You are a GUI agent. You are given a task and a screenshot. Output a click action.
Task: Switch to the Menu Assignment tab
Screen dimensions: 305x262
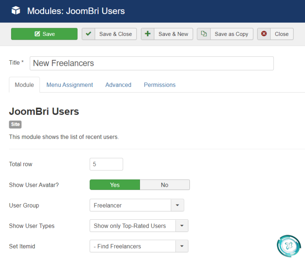(x=70, y=85)
